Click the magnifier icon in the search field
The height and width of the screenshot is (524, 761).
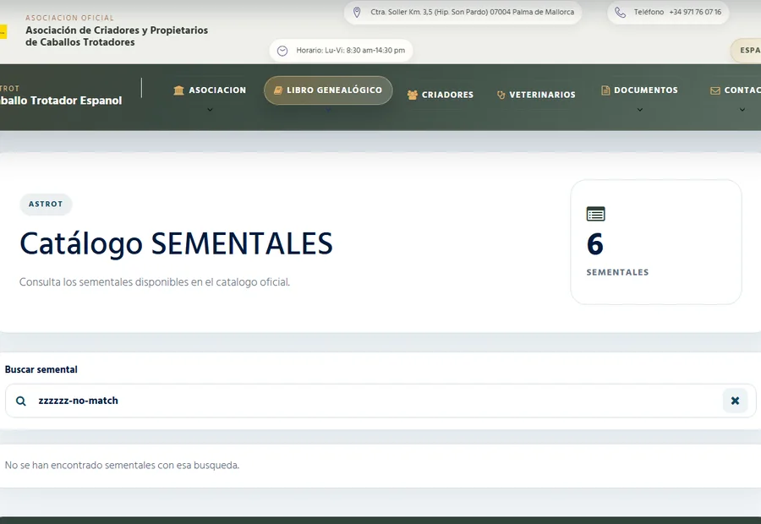point(21,401)
